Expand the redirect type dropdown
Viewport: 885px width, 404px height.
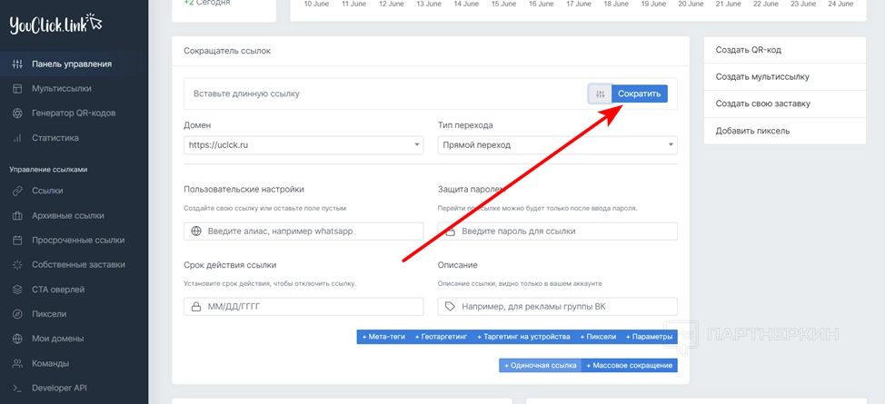click(557, 145)
